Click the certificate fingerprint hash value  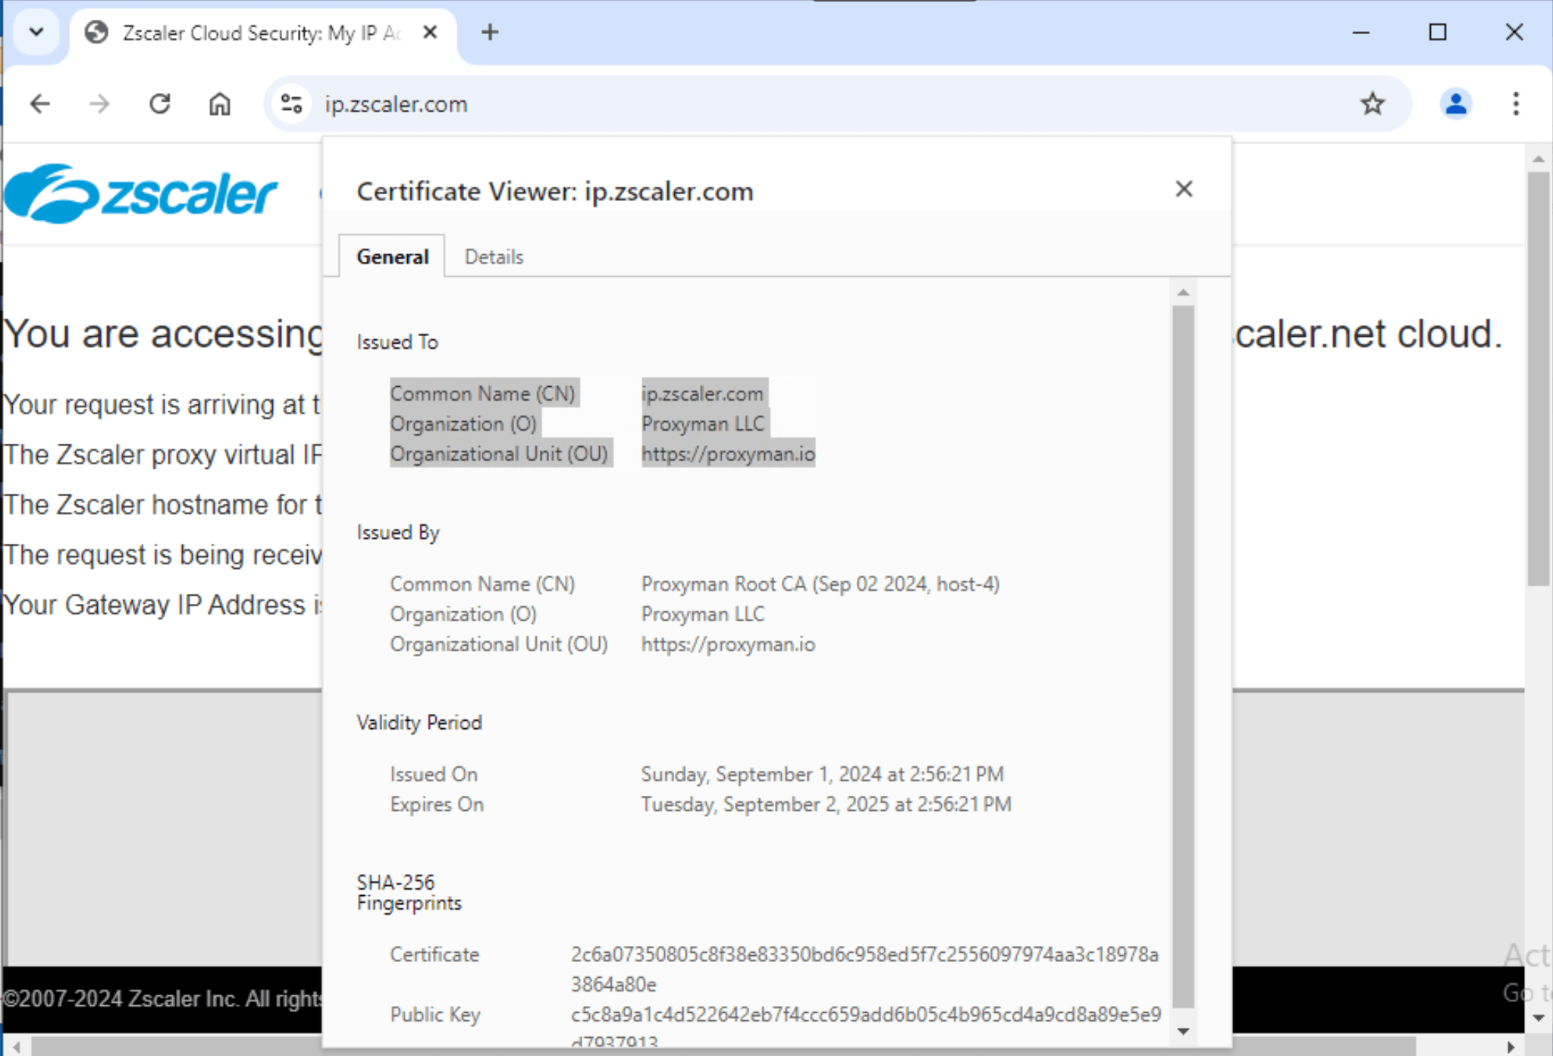point(864,955)
